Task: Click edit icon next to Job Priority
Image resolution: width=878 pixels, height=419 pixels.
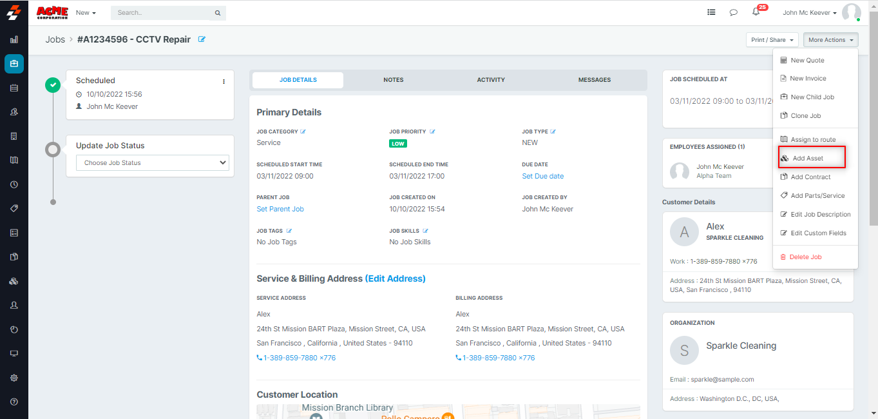Action: [x=432, y=132]
